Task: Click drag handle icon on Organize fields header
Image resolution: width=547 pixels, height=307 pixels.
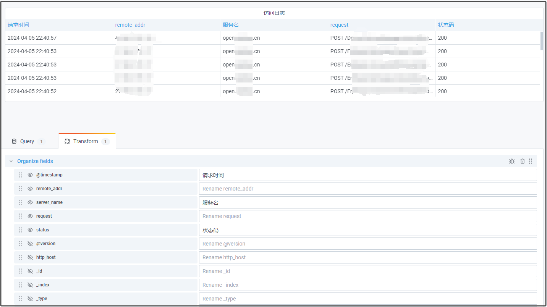Action: (x=531, y=161)
